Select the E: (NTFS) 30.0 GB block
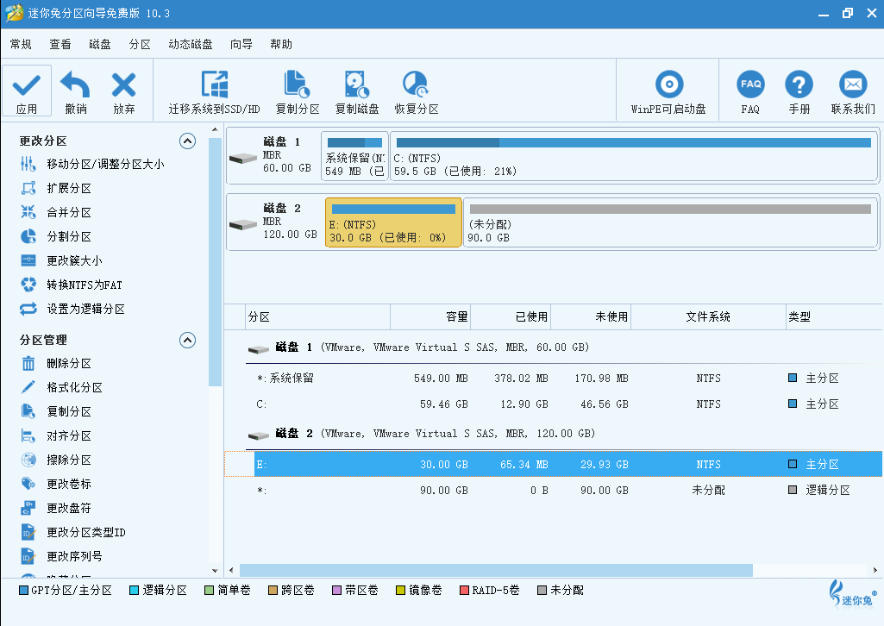884x626 pixels. [393, 222]
